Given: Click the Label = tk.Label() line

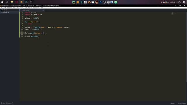Looking at the screenshot, I should pos(32,29).
